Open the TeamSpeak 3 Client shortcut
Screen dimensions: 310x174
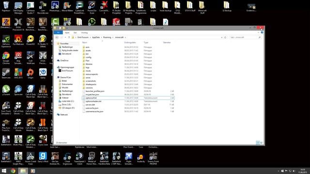point(79,158)
